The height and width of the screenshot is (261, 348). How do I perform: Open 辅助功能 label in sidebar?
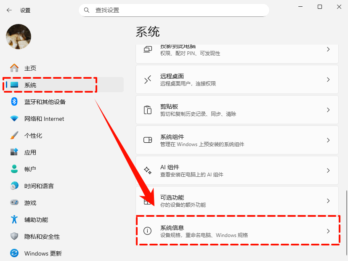tap(36, 220)
